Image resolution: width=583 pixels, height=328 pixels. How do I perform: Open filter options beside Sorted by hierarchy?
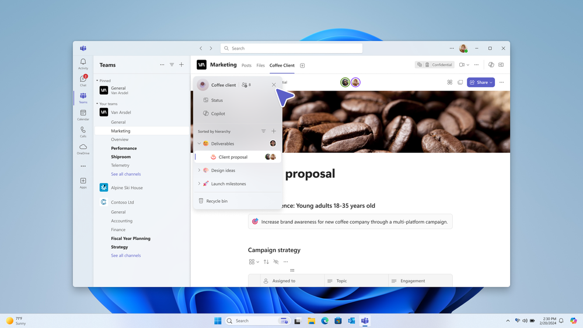pyautogui.click(x=263, y=131)
